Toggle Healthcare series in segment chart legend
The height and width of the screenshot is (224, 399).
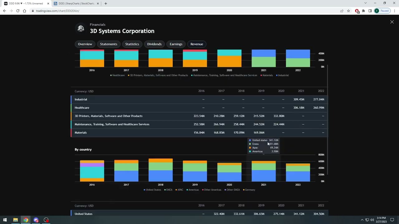pos(117,75)
